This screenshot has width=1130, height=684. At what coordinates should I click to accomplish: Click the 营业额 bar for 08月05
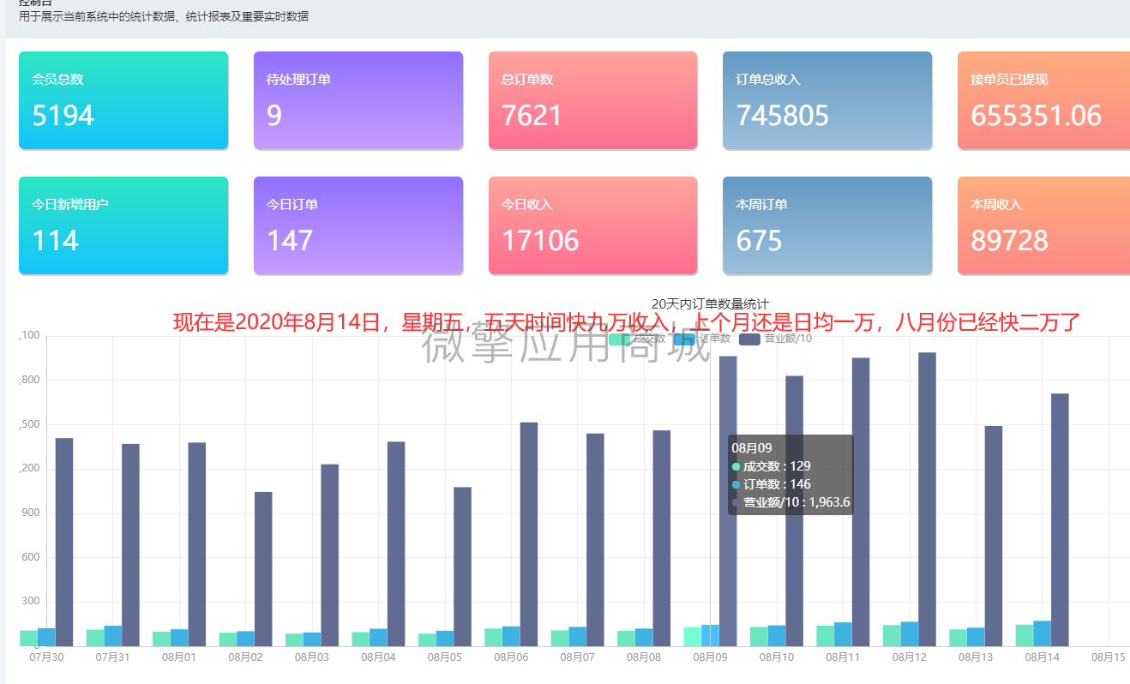462,567
